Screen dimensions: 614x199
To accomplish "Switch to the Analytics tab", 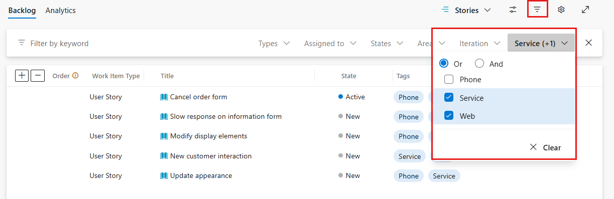I will coord(61,10).
